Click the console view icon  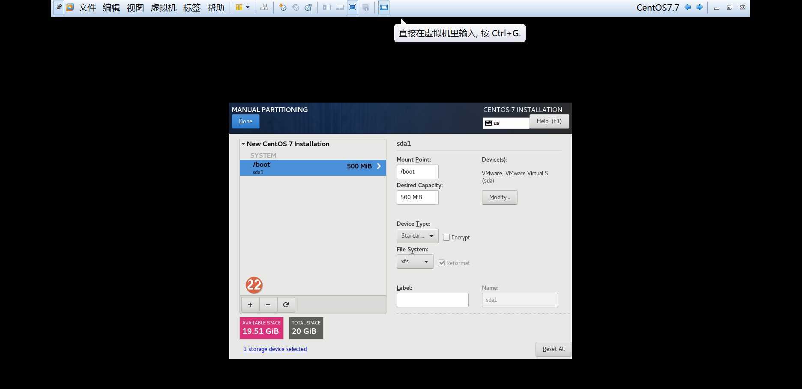384,7
